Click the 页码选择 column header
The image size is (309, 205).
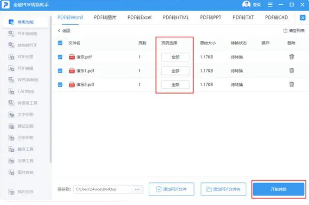169,43
